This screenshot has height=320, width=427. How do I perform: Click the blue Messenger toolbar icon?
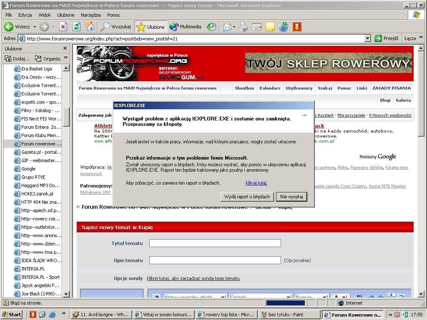tap(284, 27)
